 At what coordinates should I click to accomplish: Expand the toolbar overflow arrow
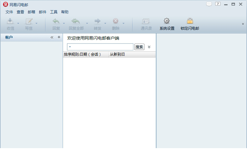coord(243,24)
